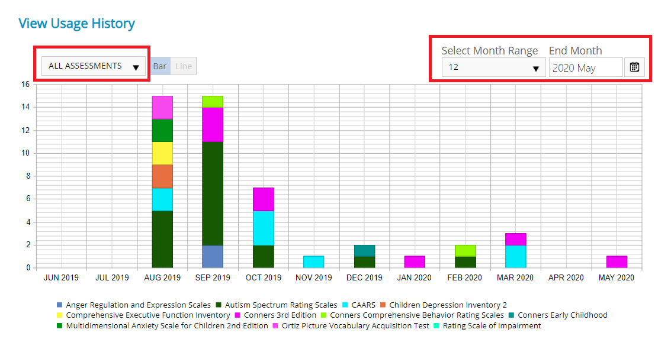Toggle Conners Early Childhood legend label
The height and width of the screenshot is (352, 671).
click(x=562, y=315)
